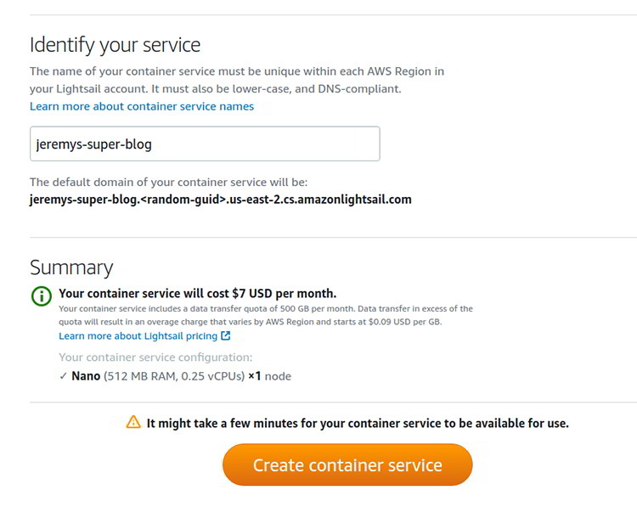Open Learn more about container service names
The width and height of the screenshot is (637, 518).
142,106
